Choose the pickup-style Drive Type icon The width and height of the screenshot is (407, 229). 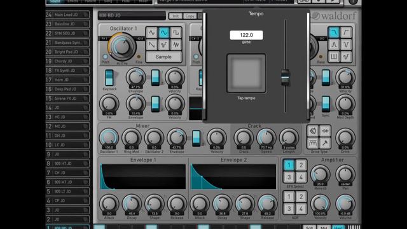(x=313, y=142)
